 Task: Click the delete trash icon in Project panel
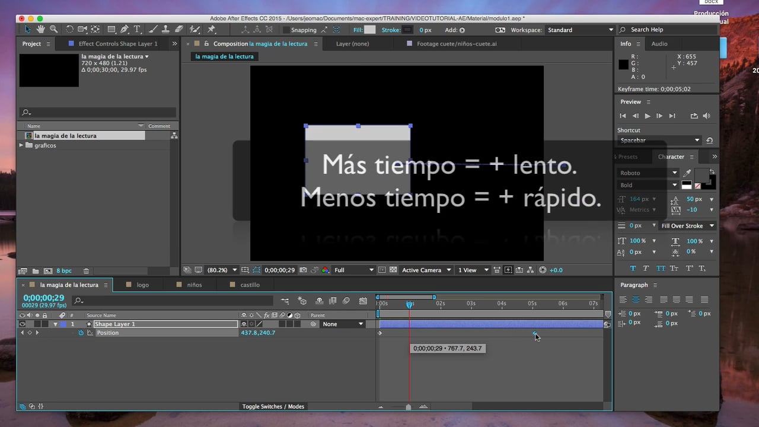coord(86,270)
